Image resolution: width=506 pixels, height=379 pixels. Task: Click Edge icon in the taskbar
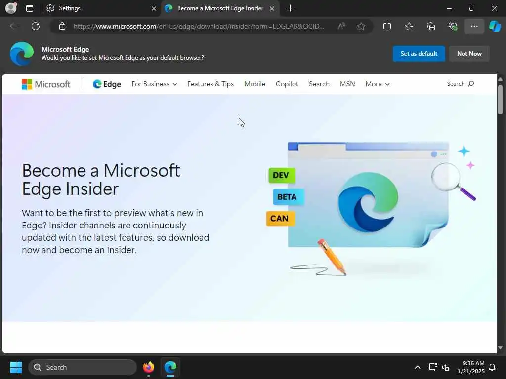[170, 367]
